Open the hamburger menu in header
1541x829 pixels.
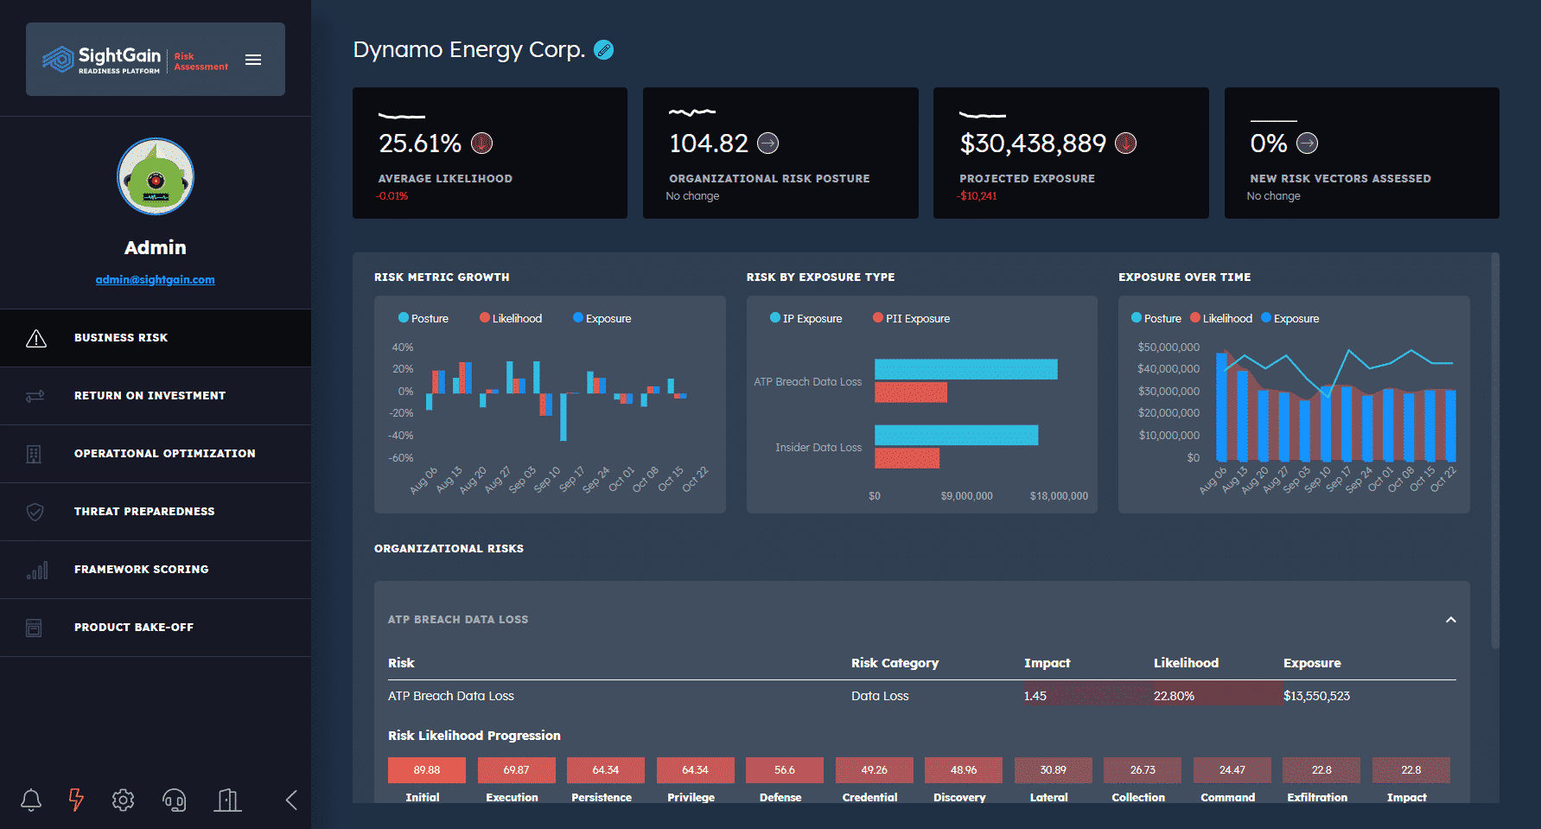253,60
